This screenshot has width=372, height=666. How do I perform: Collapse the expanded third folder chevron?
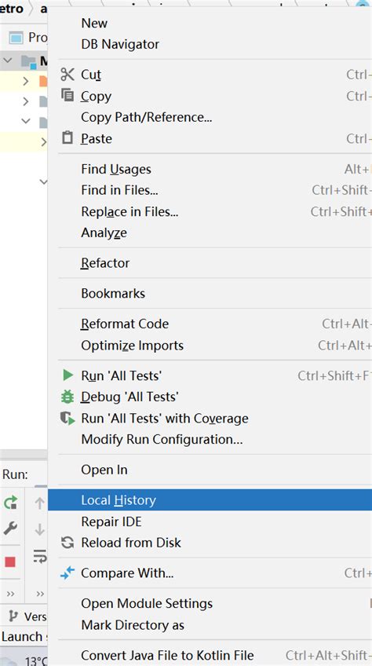26,121
